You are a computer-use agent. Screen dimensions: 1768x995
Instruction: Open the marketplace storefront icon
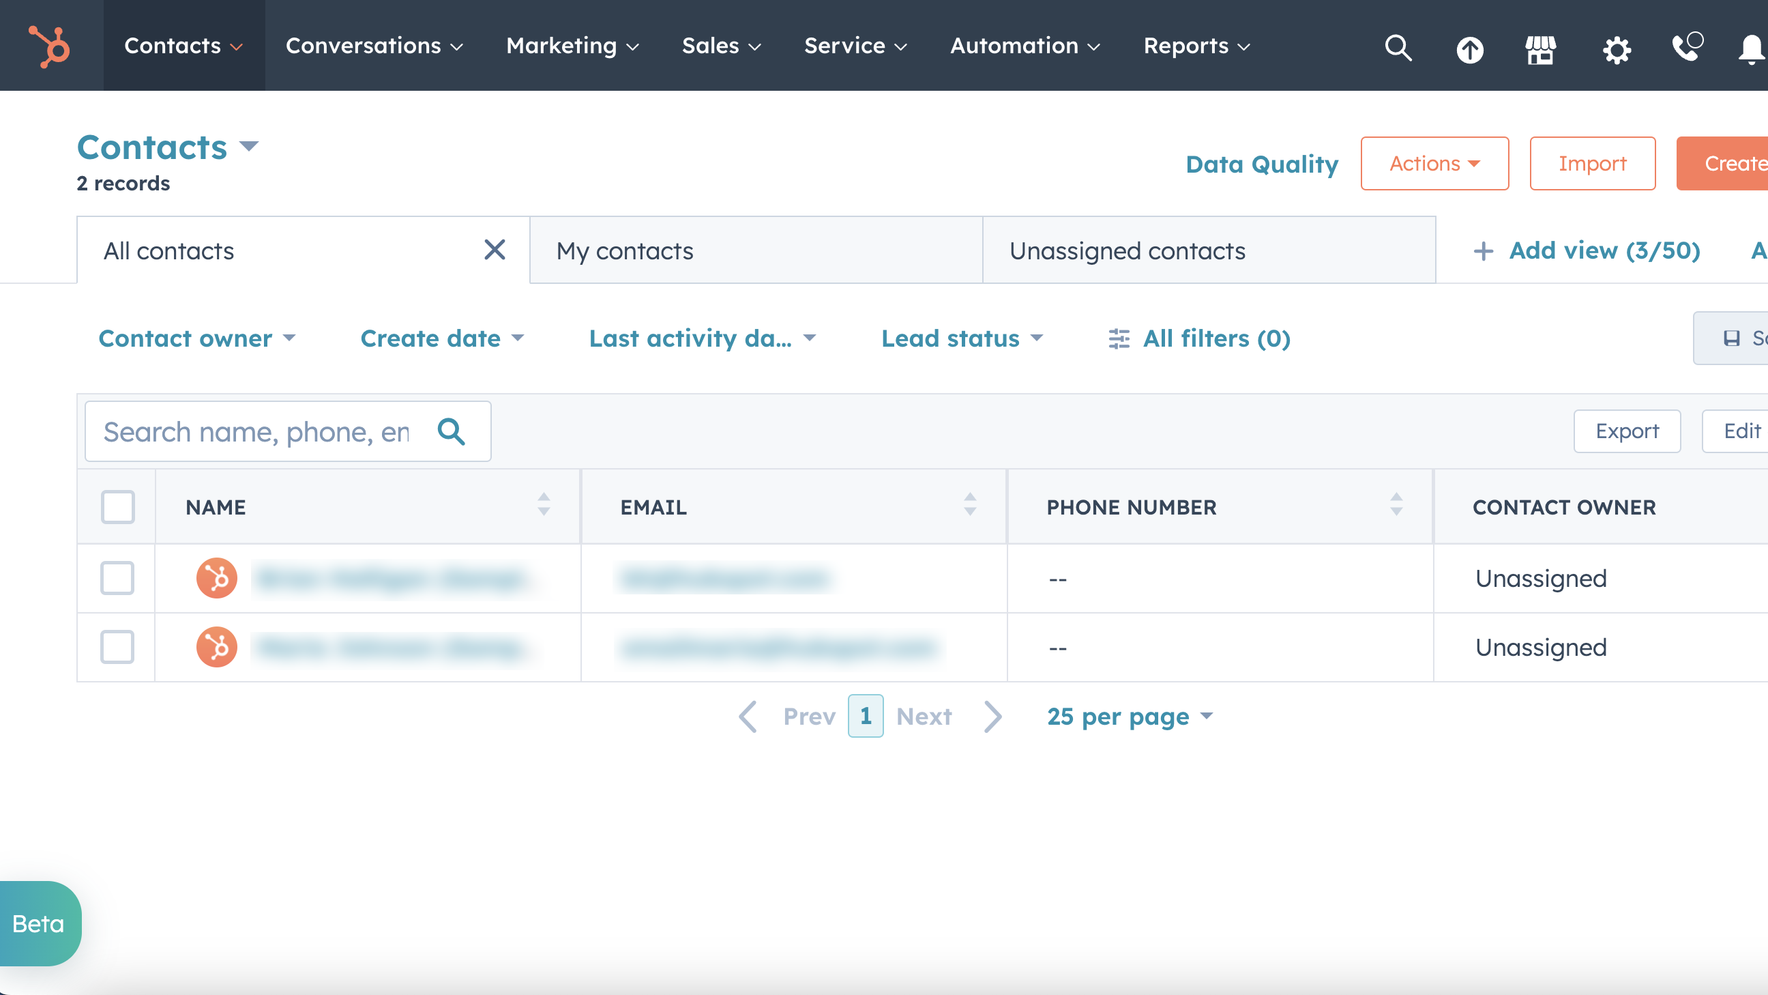[x=1540, y=48]
